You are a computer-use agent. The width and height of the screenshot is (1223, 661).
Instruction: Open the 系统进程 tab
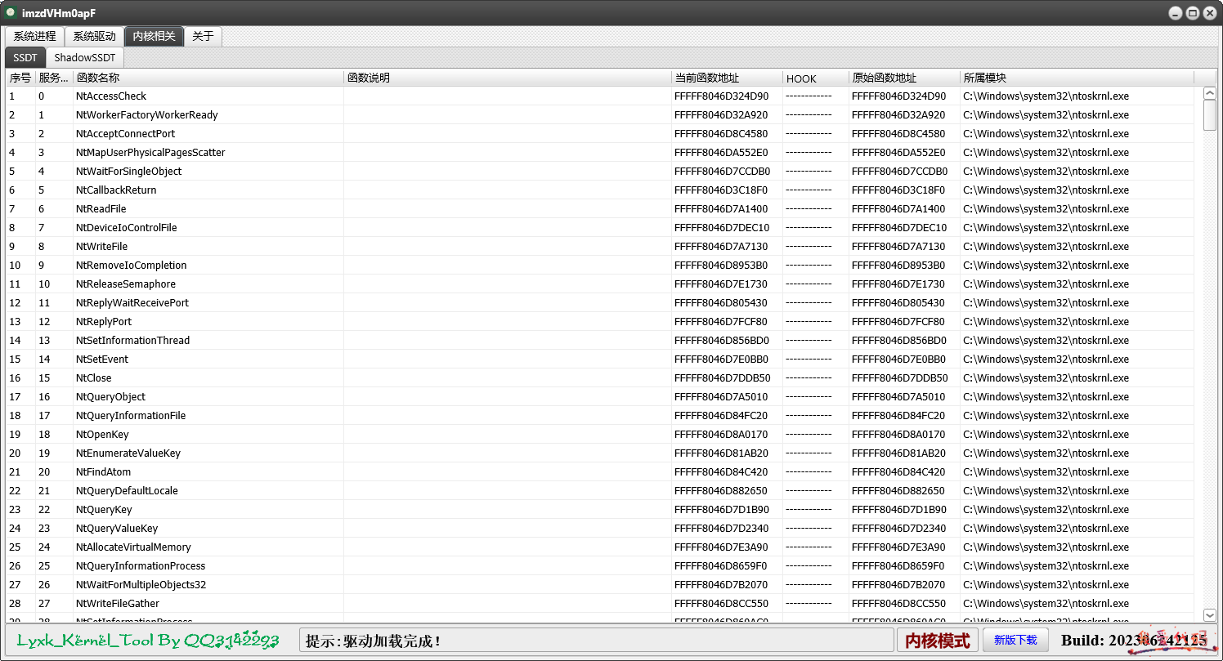[x=34, y=37]
